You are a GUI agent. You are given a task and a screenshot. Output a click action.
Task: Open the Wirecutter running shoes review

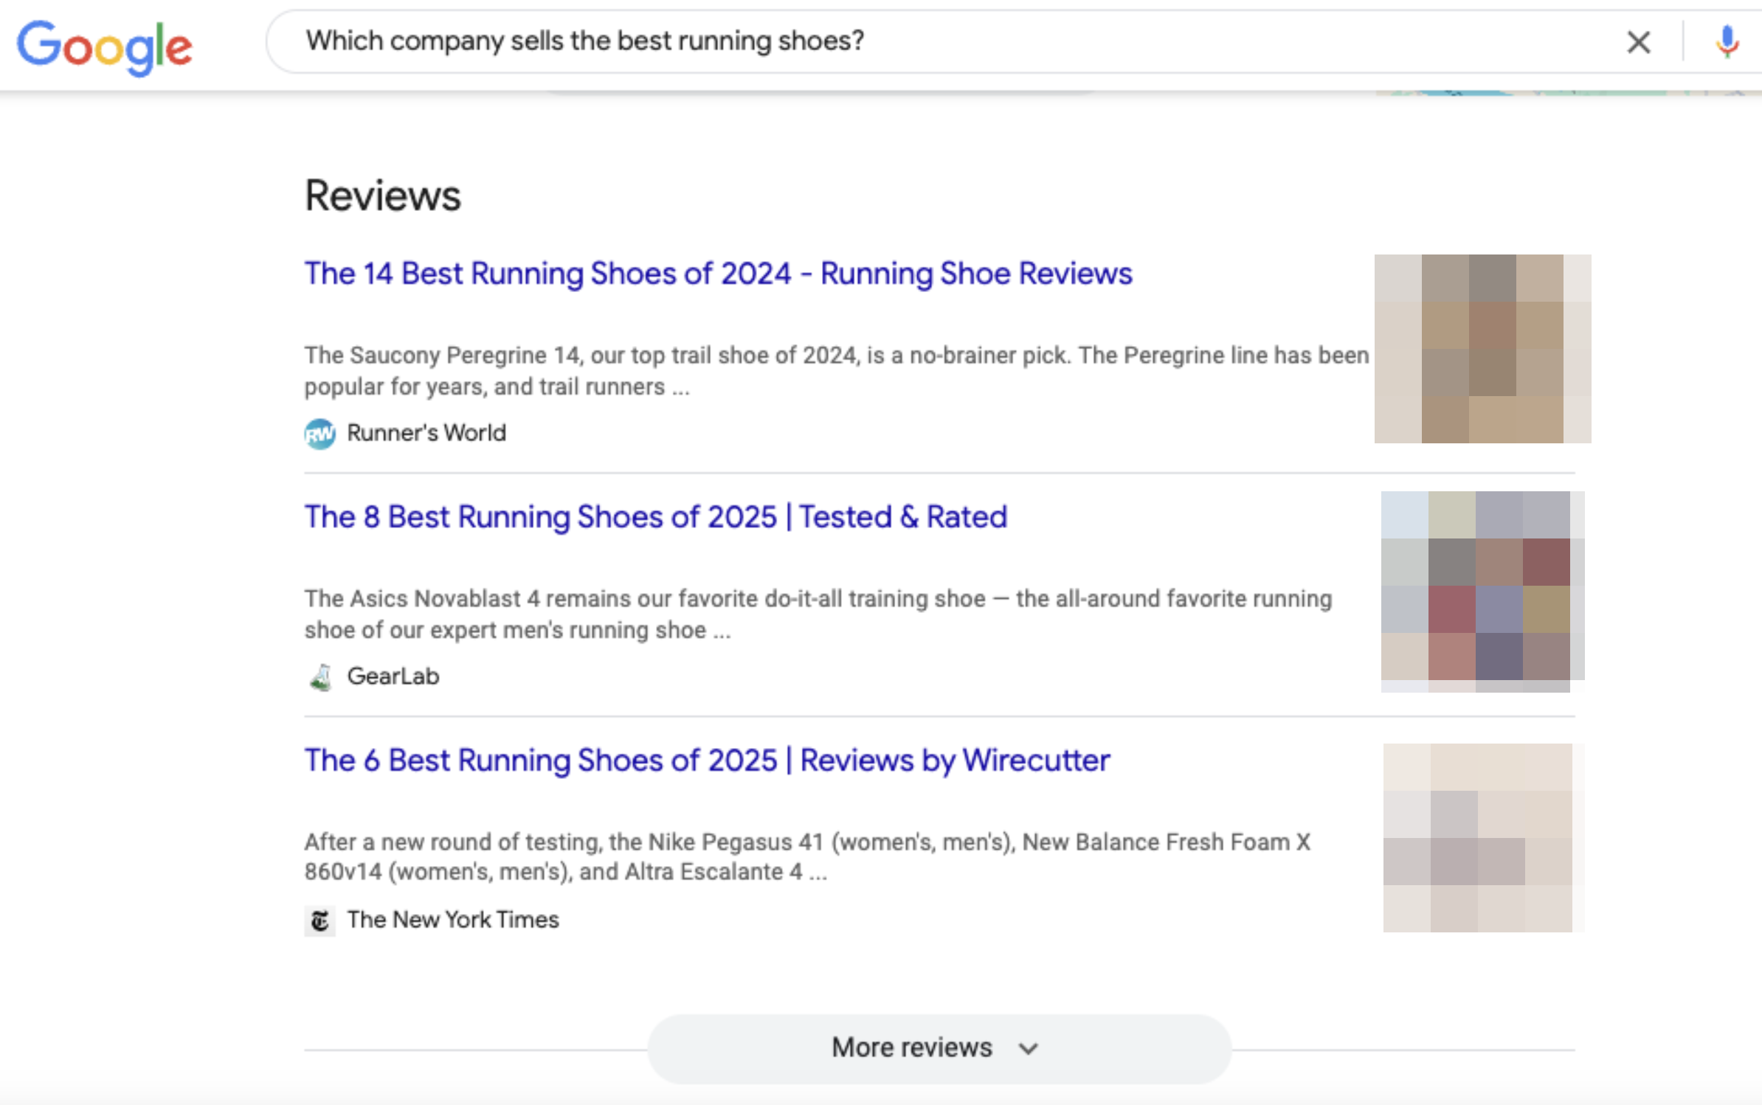point(705,760)
